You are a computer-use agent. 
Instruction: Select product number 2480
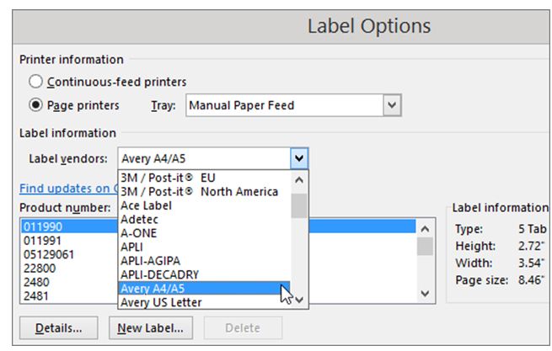pos(218,282)
